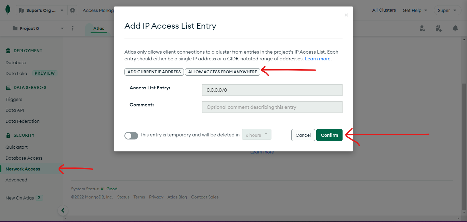Click the invite user icon

click(423, 28)
